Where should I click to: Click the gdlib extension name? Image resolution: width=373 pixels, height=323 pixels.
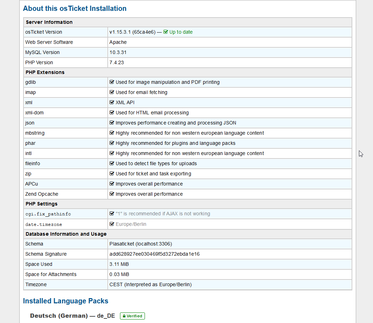(x=31, y=82)
